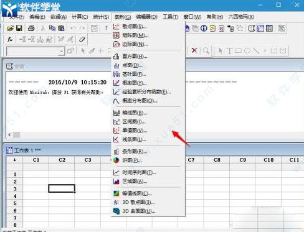Click the fx function toolbar icon
304x232 pixels.
(x=10, y=39)
